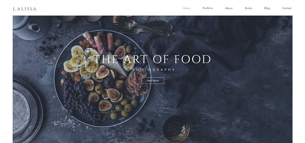Click the J.ALISSA site logo
Image resolution: width=305 pixels, height=143 pixels.
(x=25, y=9)
